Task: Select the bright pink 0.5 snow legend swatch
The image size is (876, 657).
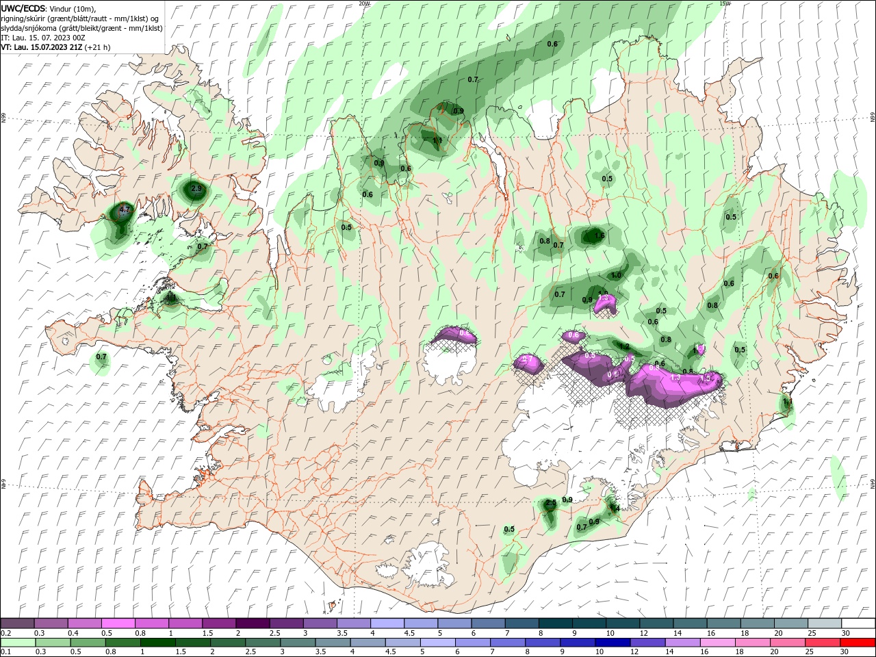Action: pos(118,623)
